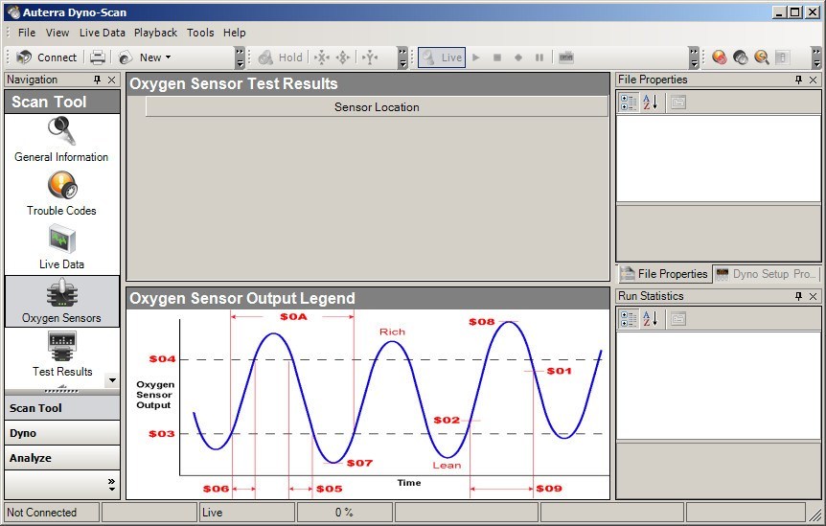Image resolution: width=826 pixels, height=526 pixels.
Task: Open Trouble Codes in Navigation
Action: coord(61,194)
